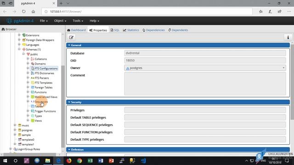Click the Collations icon in tree

pos(33,59)
